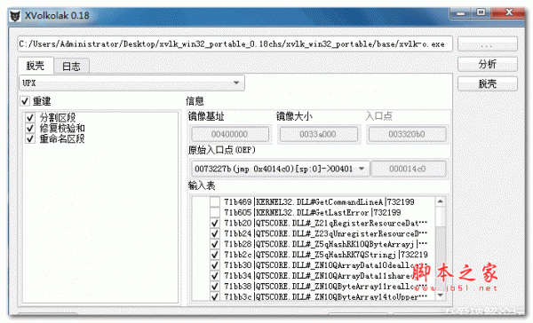Click the 镜像大小 field showing 0033a000
Image resolution: width=533 pixels, height=323 pixels.
click(318, 134)
